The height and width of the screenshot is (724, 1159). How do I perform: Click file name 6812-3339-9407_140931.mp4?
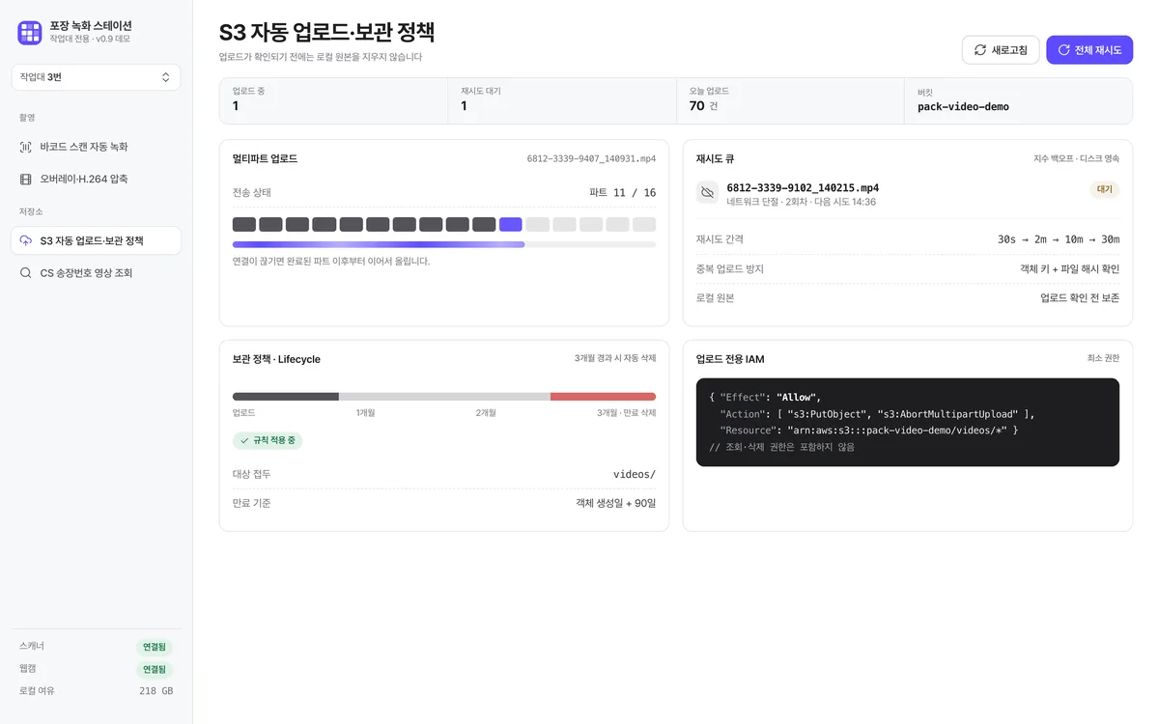[591, 158]
